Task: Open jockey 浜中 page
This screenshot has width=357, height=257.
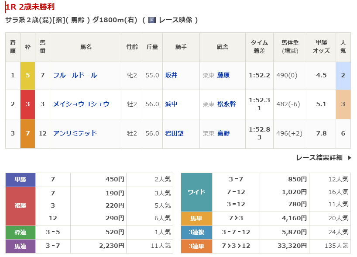Action: click(x=171, y=104)
